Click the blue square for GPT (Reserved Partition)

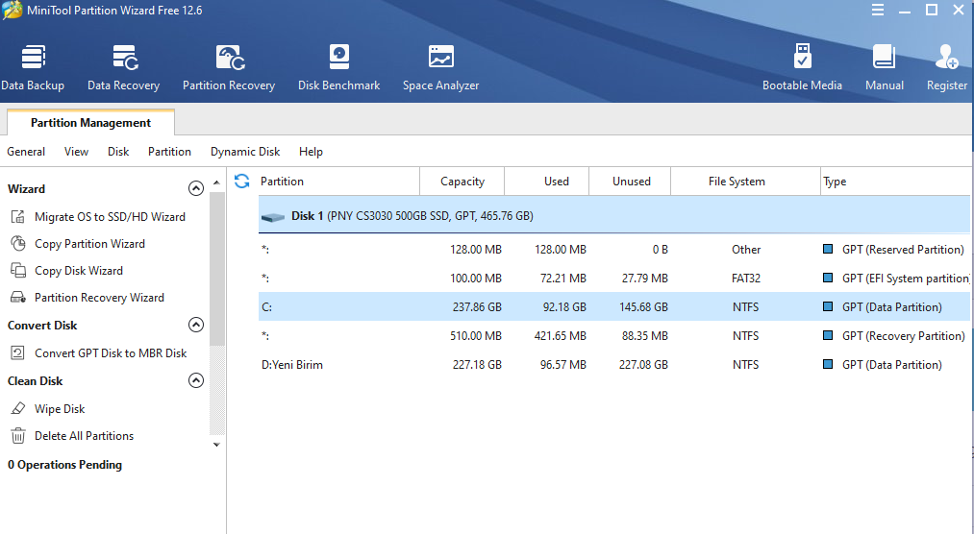click(828, 250)
